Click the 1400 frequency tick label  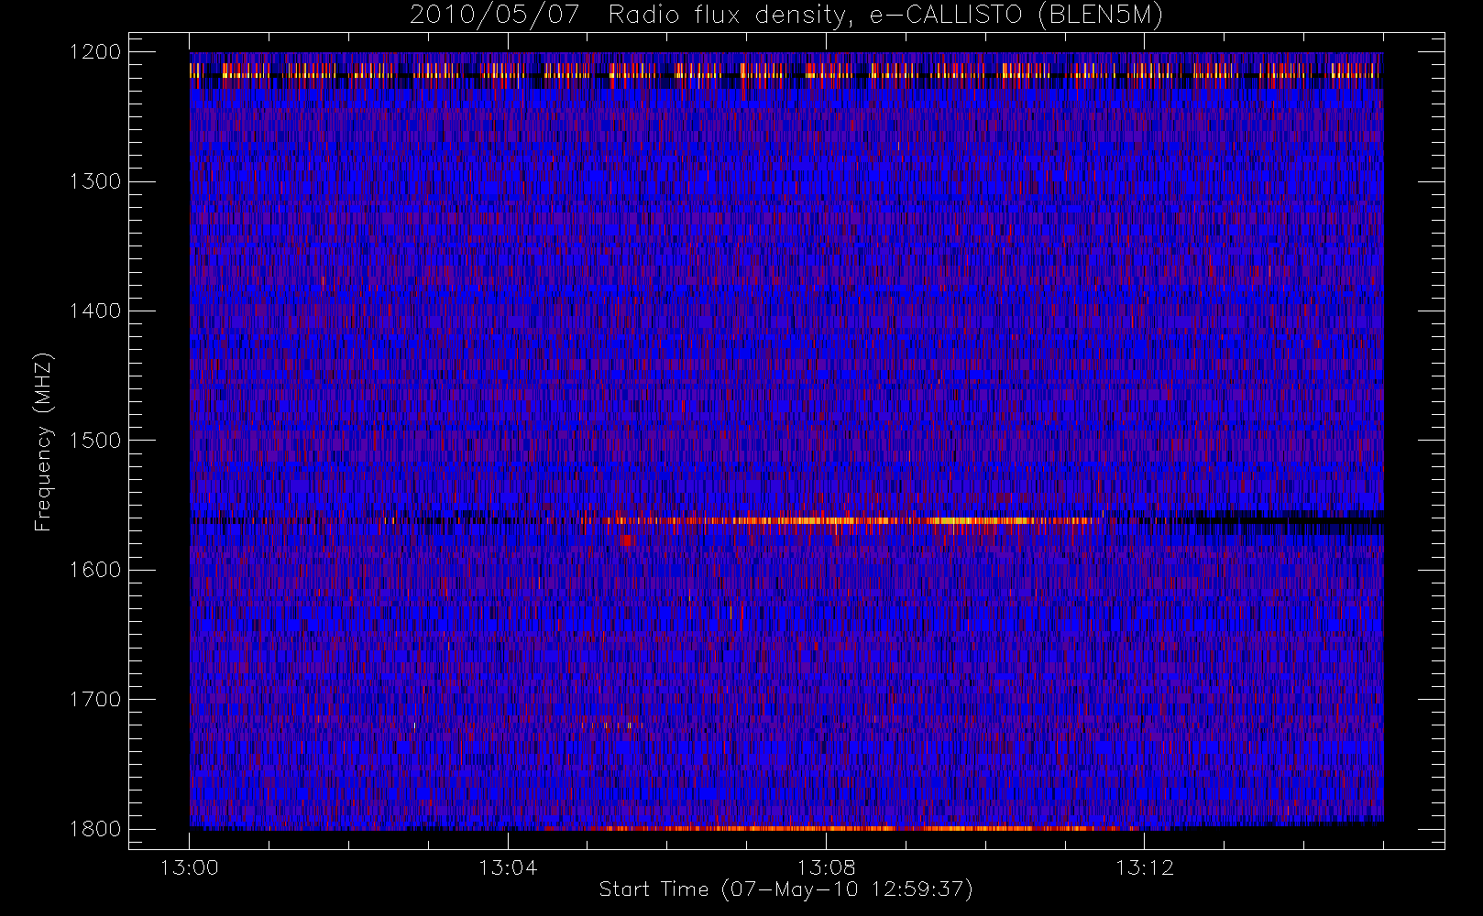tap(95, 311)
